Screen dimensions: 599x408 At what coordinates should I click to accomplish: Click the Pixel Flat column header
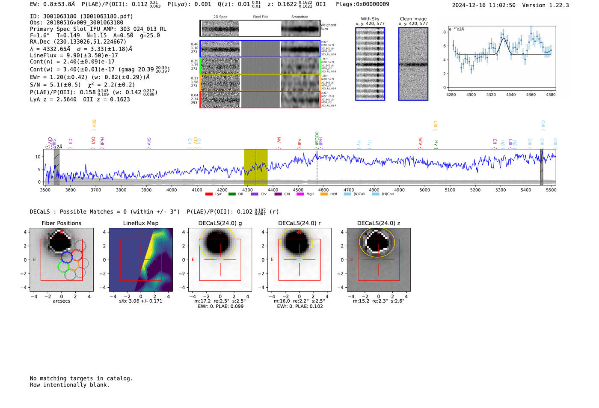[x=260, y=17]
